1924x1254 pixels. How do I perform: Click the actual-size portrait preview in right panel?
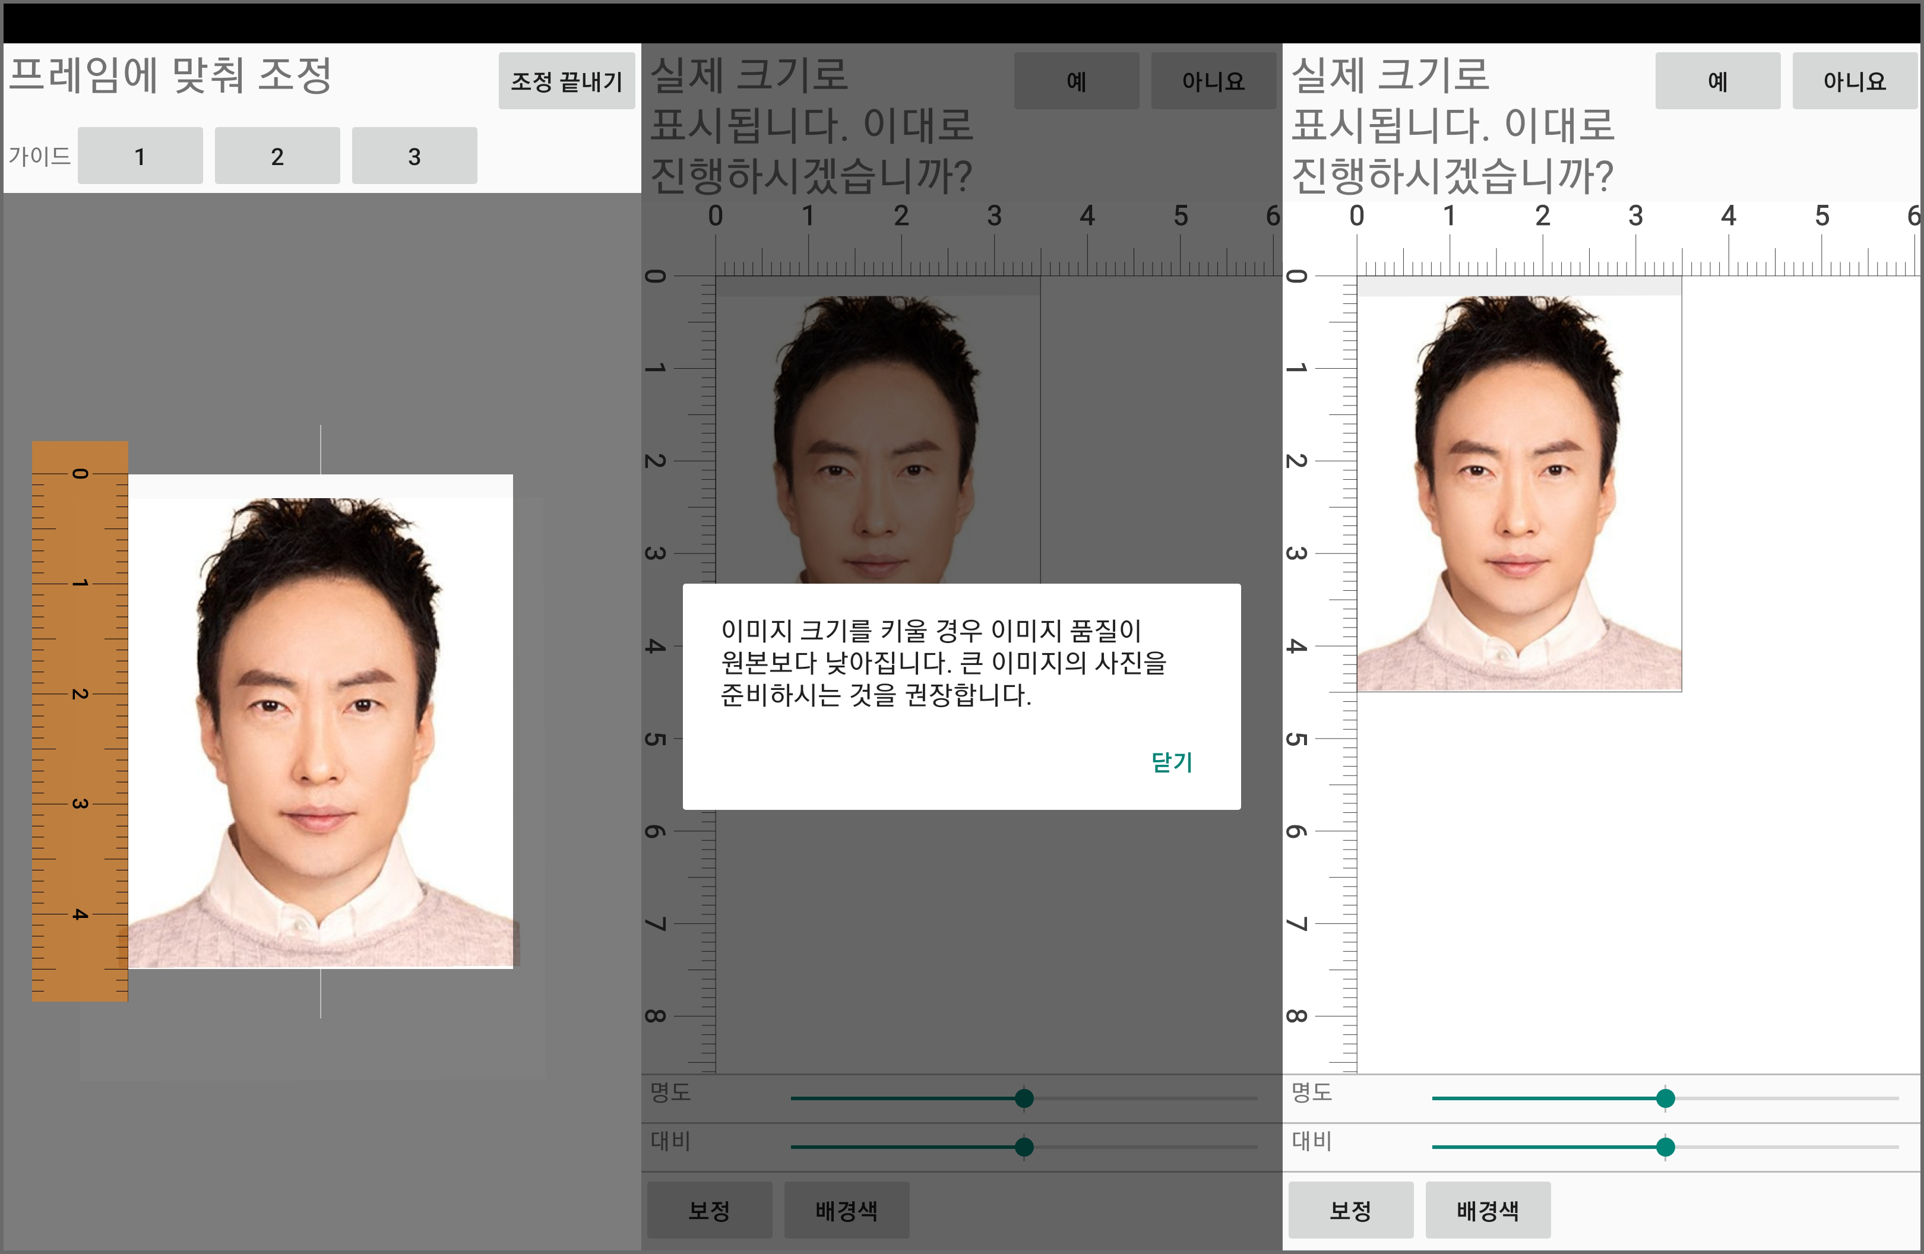[x=1519, y=484]
